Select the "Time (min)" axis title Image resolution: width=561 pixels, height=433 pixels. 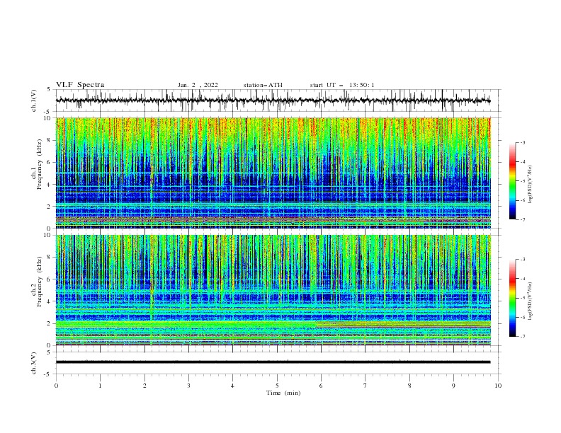pos(283,393)
